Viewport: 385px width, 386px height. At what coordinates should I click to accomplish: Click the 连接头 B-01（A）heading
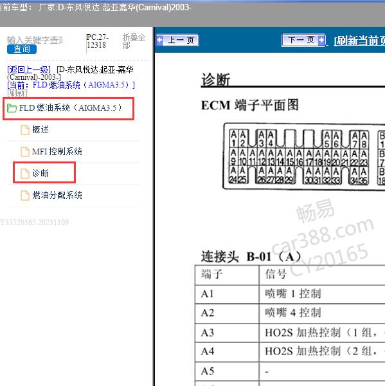[251, 257]
